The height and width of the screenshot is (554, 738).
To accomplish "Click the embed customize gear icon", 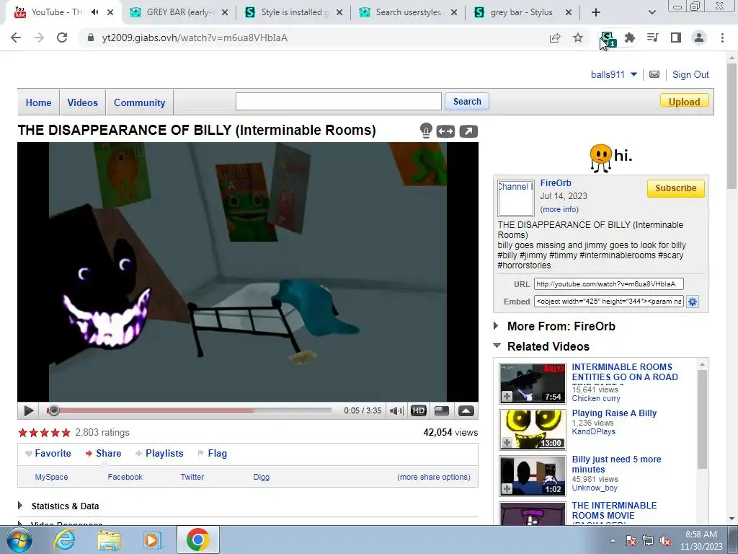I will pyautogui.click(x=693, y=302).
